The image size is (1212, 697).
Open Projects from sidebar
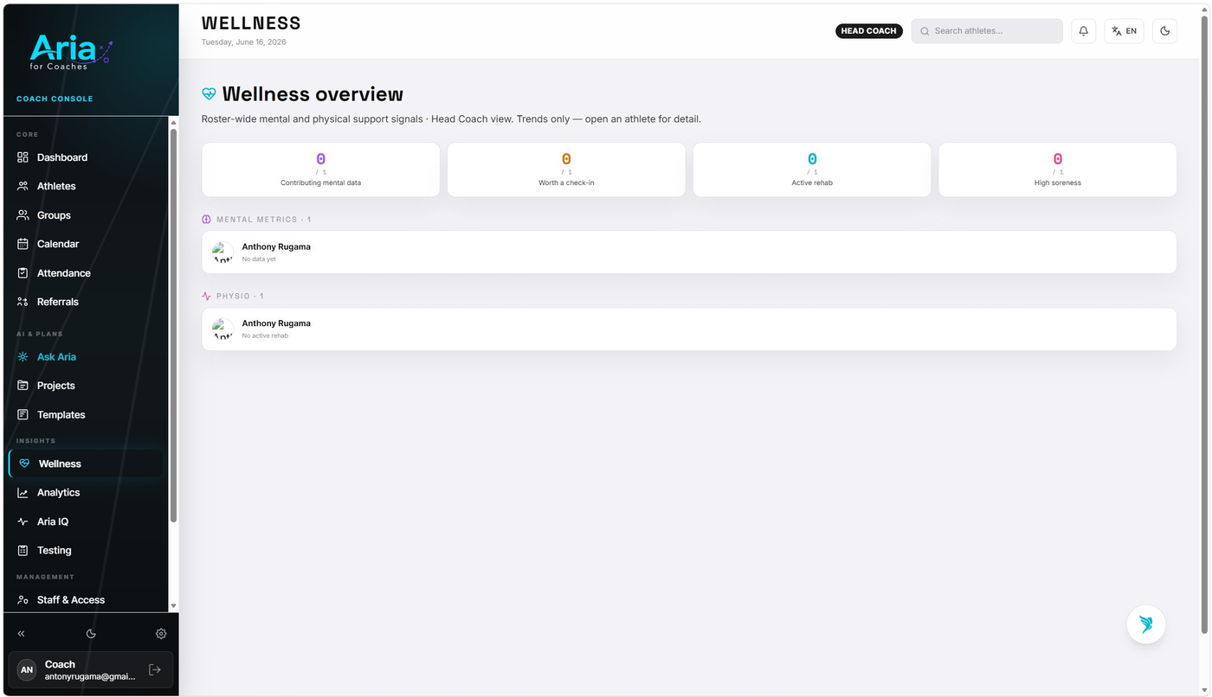pos(87,386)
